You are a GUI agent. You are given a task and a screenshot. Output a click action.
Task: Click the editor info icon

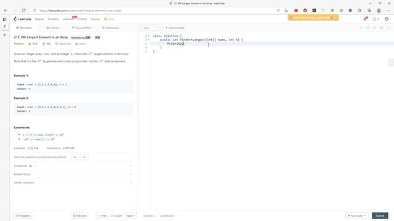360,28
